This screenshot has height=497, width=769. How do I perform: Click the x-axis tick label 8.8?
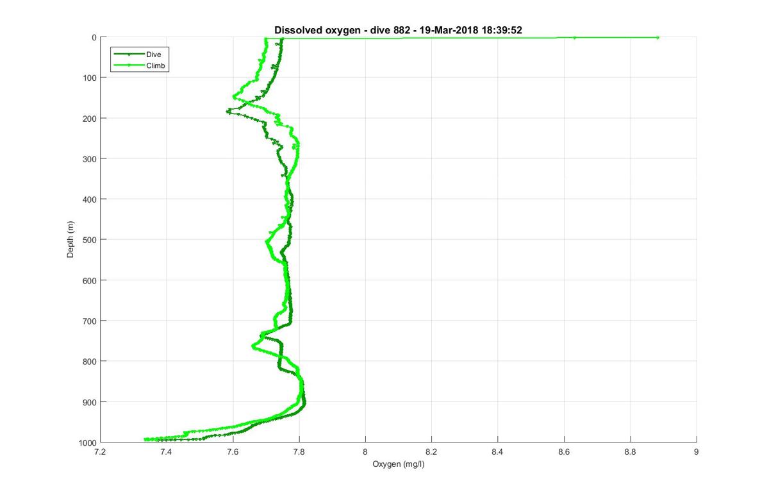pos(630,452)
